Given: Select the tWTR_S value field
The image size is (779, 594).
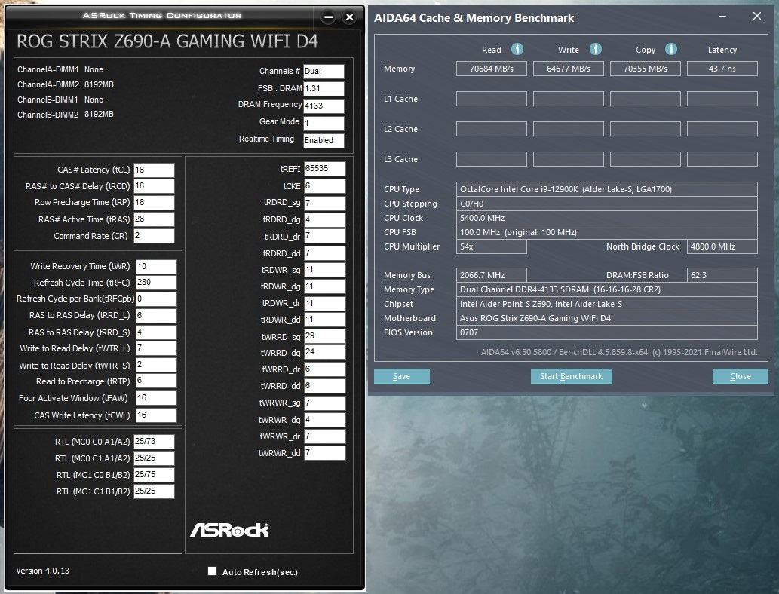Looking at the screenshot, I should [156, 365].
